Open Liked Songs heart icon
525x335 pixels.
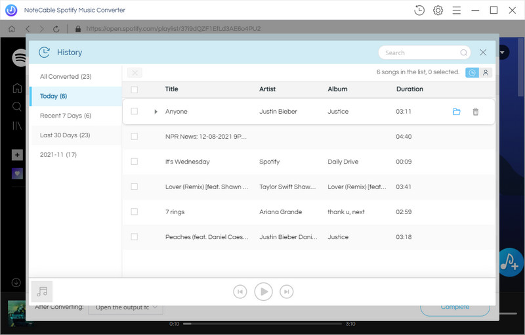click(x=17, y=173)
